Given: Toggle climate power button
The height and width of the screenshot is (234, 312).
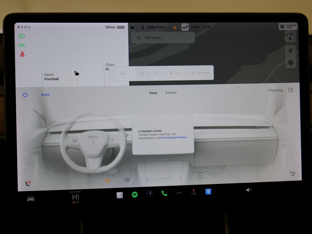Looking at the screenshot, I should click(25, 95).
